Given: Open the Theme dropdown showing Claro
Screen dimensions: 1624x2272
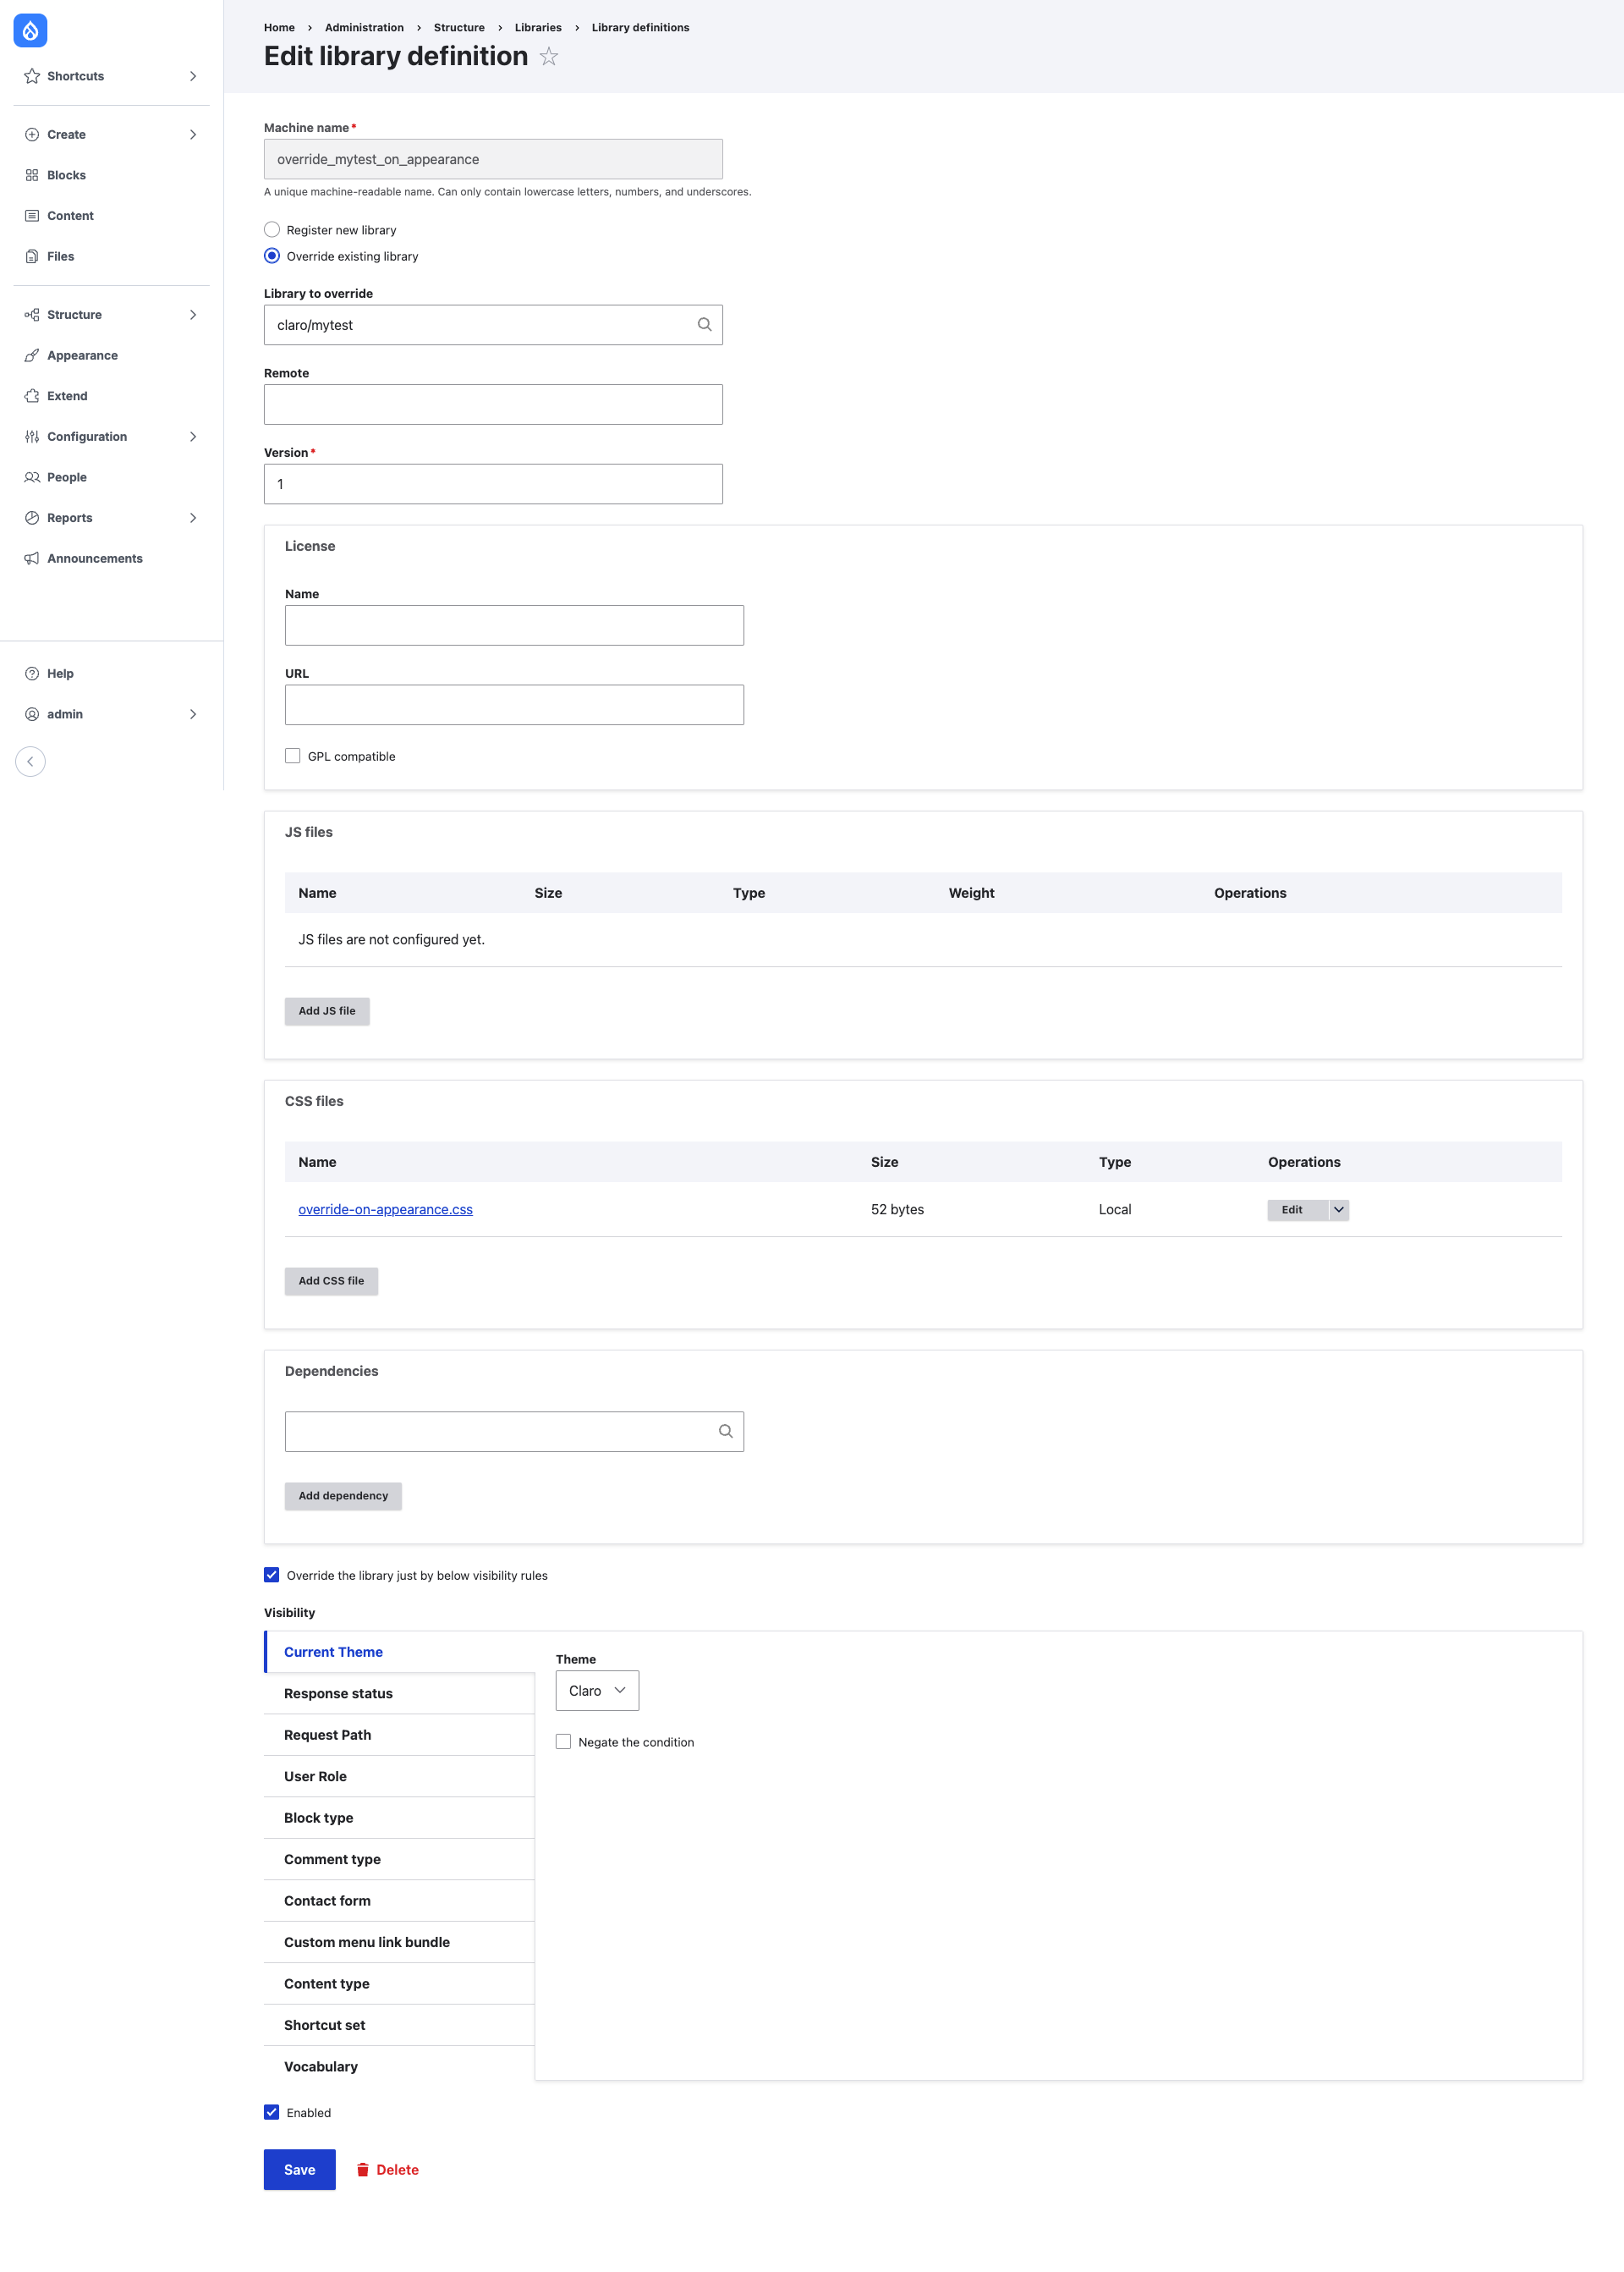Looking at the screenshot, I should point(596,1690).
